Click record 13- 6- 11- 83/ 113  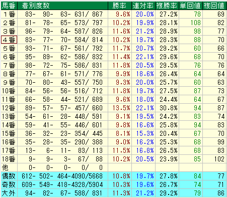[64, 150]
